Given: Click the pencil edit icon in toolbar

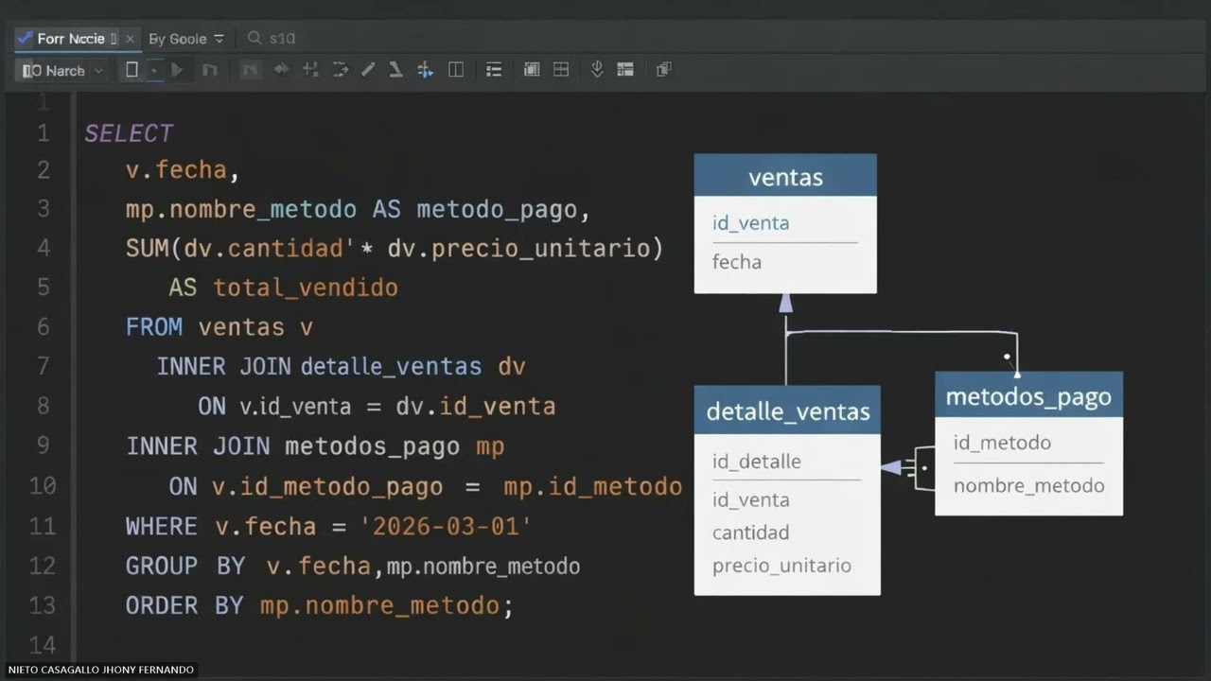Looking at the screenshot, I should click(x=368, y=70).
